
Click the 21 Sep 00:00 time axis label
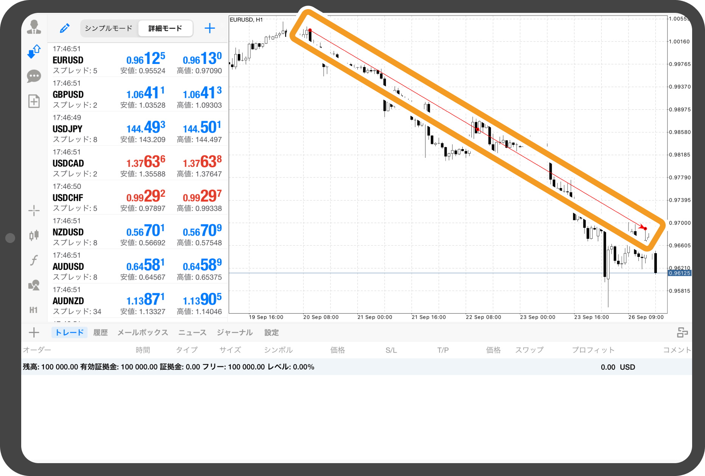click(x=375, y=317)
